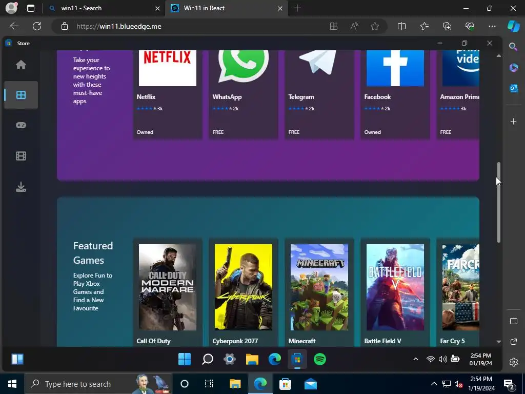Open the Amazon Prime Video card

458,94
